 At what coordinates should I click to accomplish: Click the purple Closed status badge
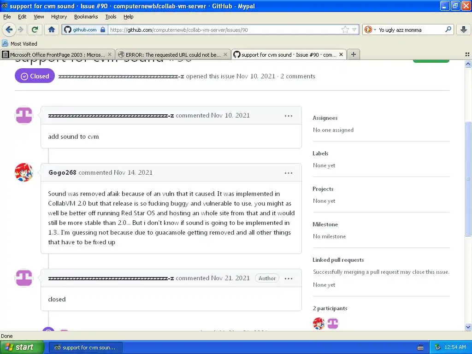coord(35,76)
